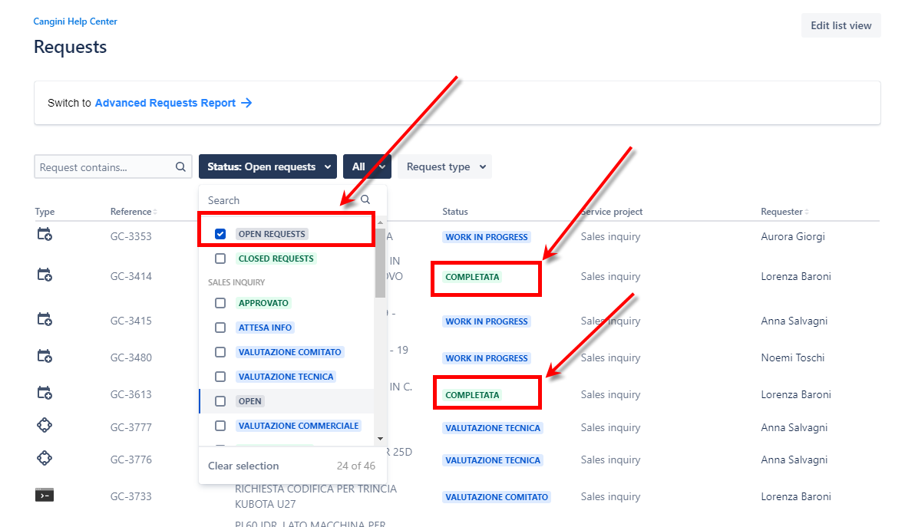Click the request type icon for GC-3480

(x=45, y=357)
